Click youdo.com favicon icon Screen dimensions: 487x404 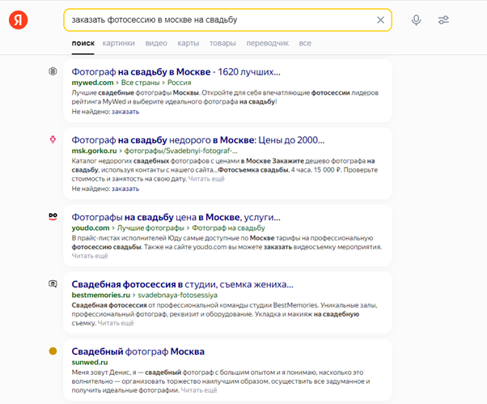[x=53, y=217]
